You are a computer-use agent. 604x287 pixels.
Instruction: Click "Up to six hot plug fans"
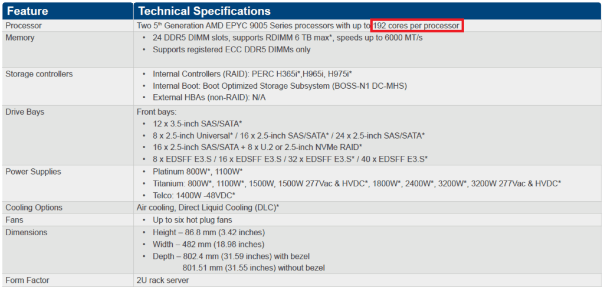(192, 220)
